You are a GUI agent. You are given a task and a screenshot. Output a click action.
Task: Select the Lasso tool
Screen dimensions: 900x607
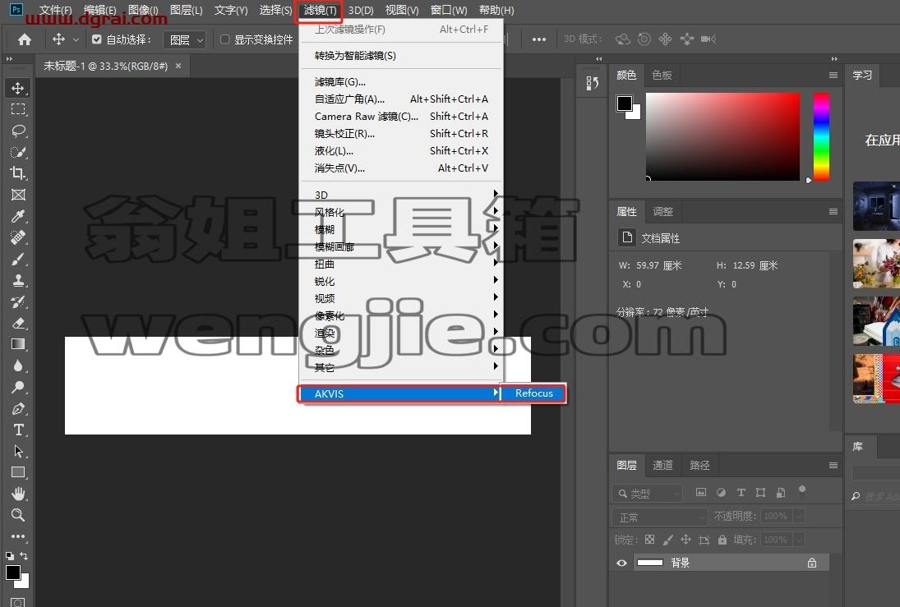click(x=18, y=131)
